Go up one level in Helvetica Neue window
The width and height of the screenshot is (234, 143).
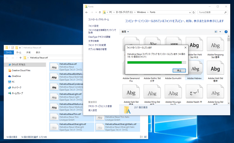(20, 58)
